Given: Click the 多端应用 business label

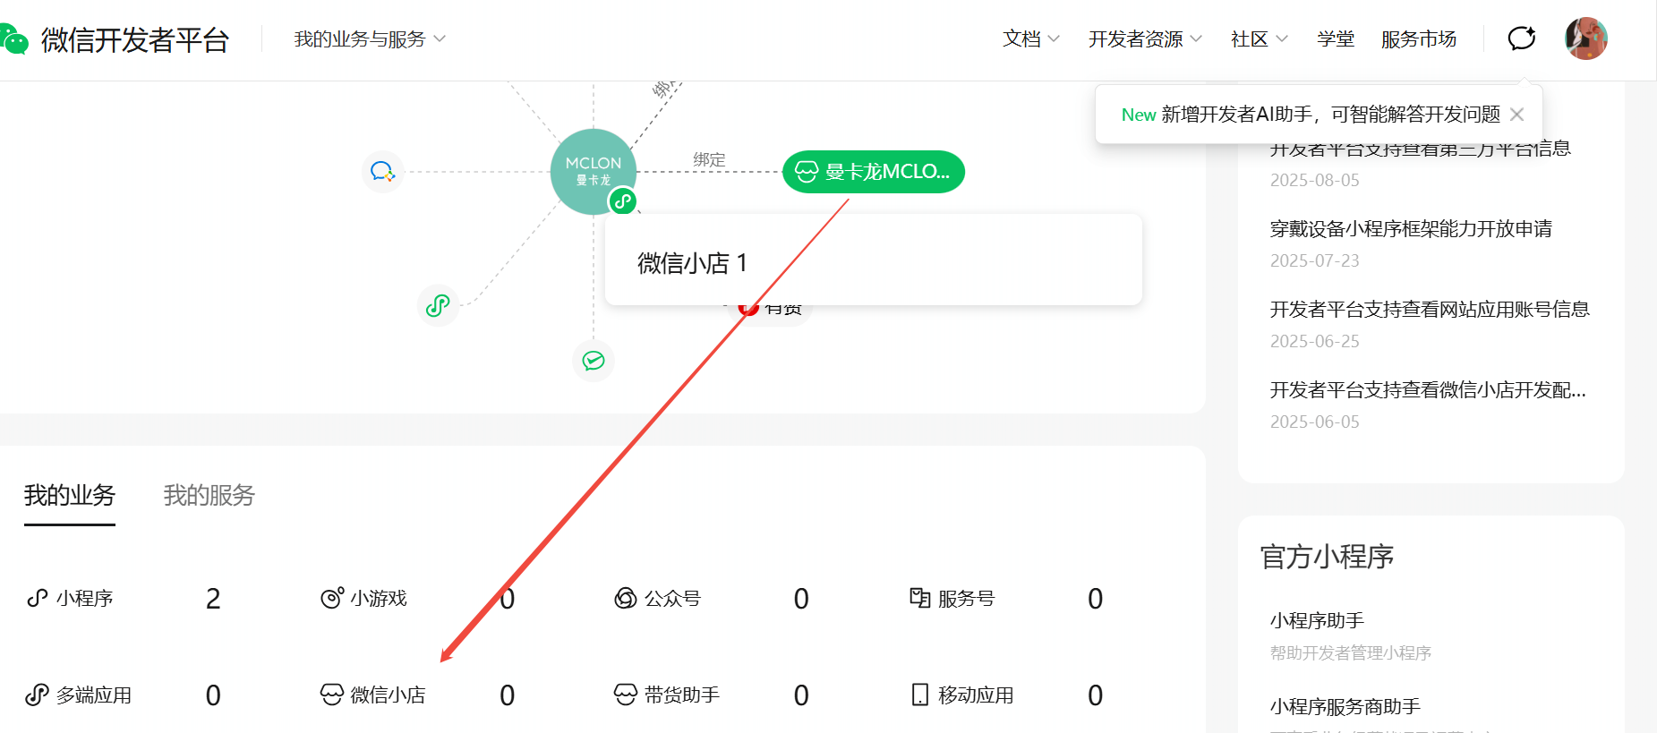Looking at the screenshot, I should pos(94,695).
